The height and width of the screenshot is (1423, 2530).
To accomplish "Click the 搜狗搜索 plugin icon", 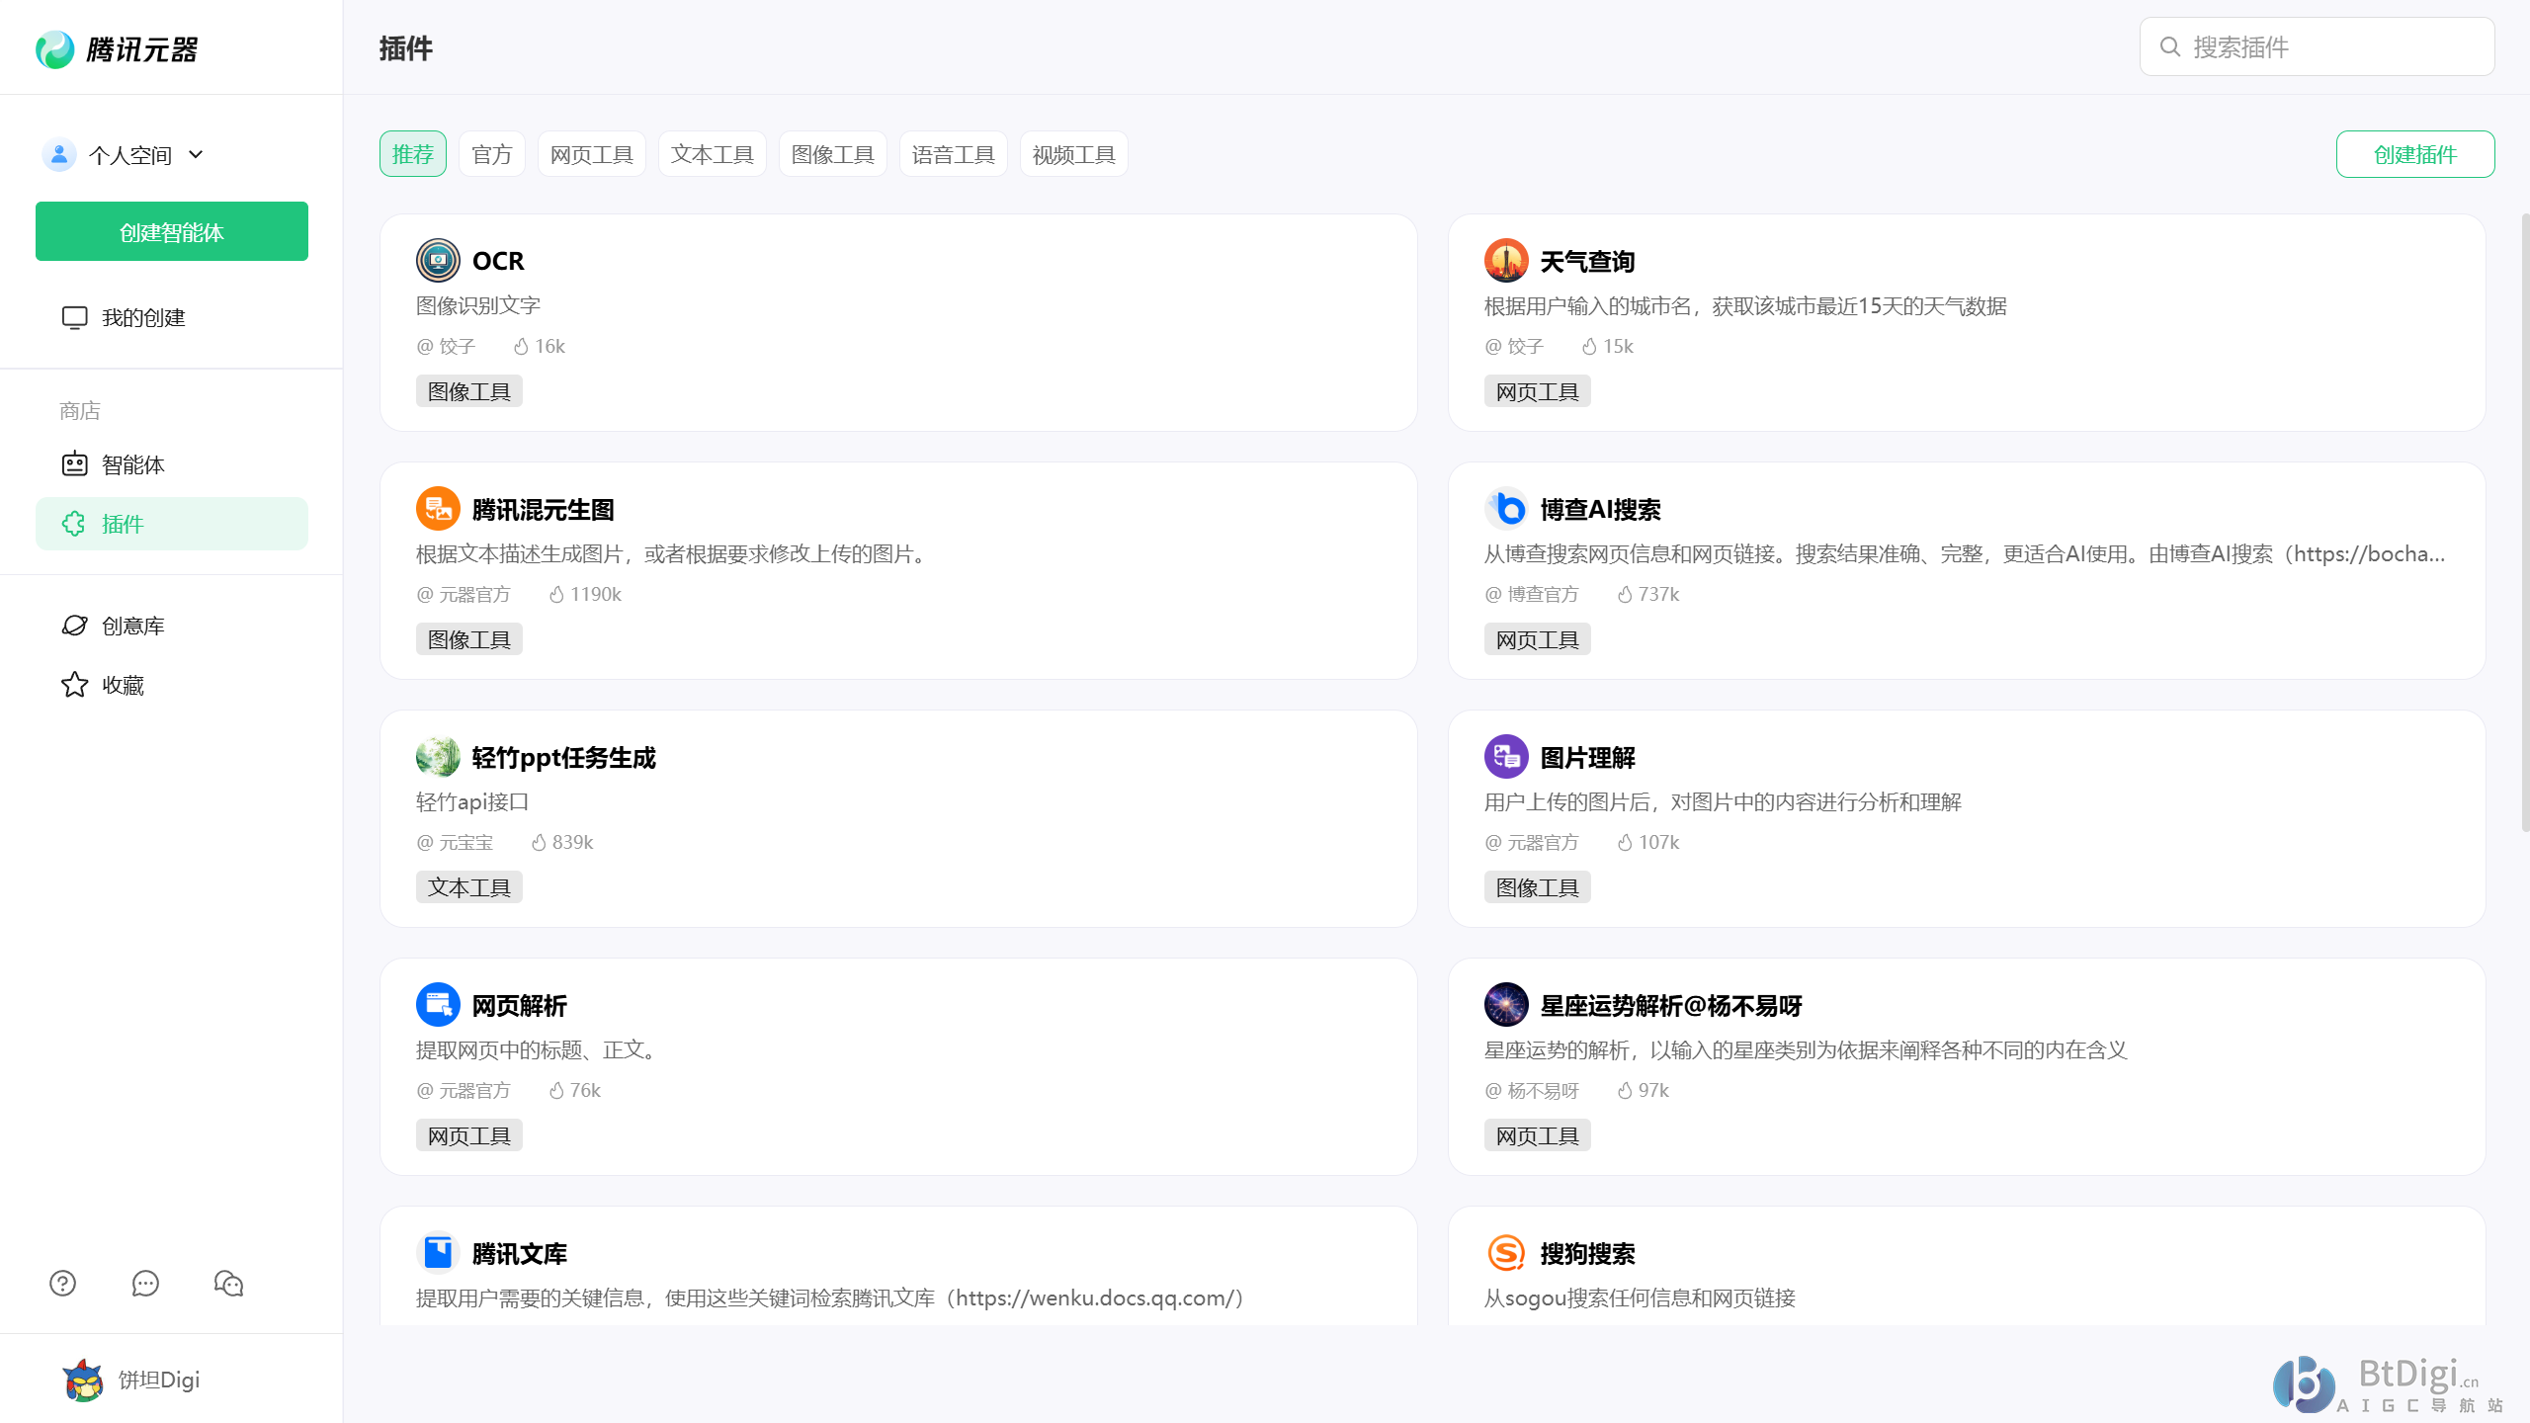I will pos(1506,1253).
